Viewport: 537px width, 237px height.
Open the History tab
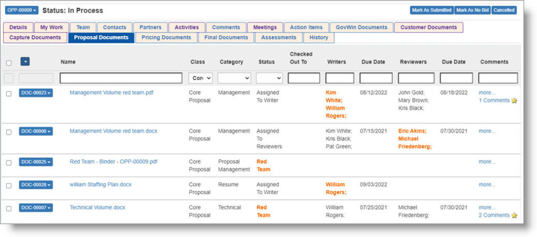(319, 38)
